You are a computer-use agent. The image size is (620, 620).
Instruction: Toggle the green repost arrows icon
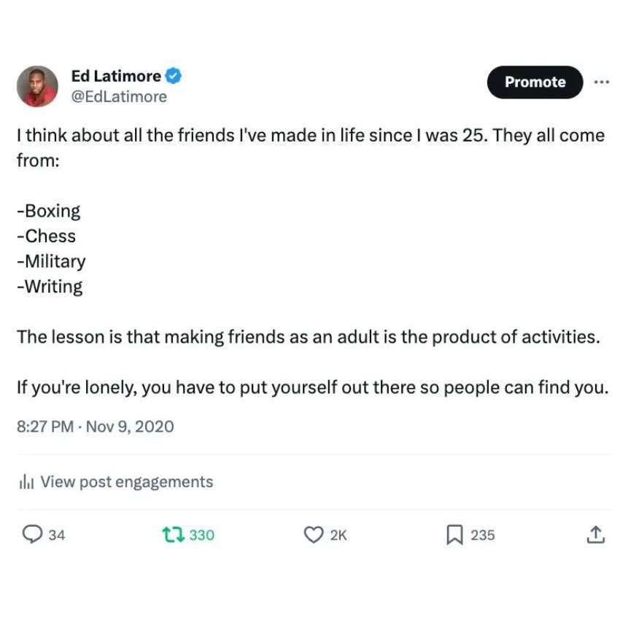coord(172,535)
